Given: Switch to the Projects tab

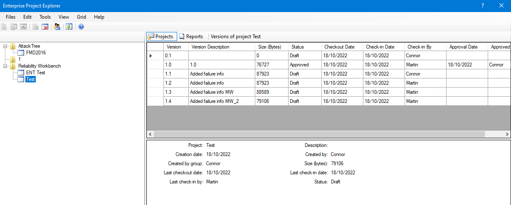Looking at the screenshot, I should 161,37.
